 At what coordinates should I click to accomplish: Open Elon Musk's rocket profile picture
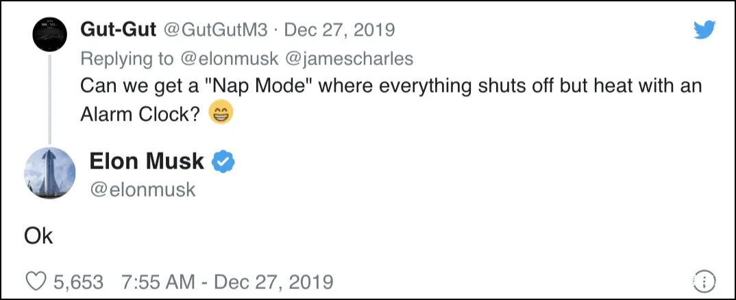49,173
